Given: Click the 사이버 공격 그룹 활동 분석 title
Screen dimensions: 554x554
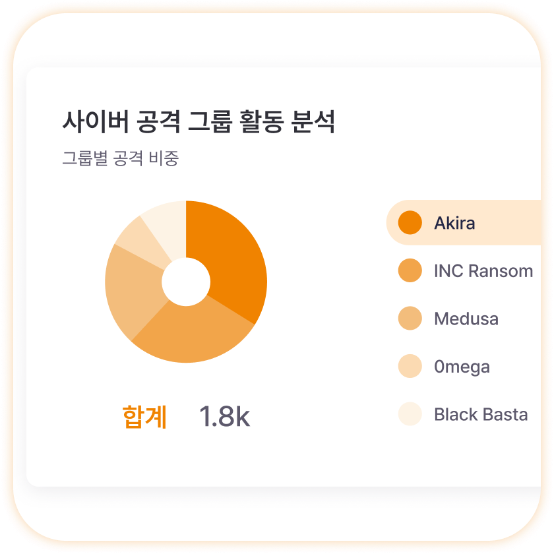Looking at the screenshot, I should 199,123.
